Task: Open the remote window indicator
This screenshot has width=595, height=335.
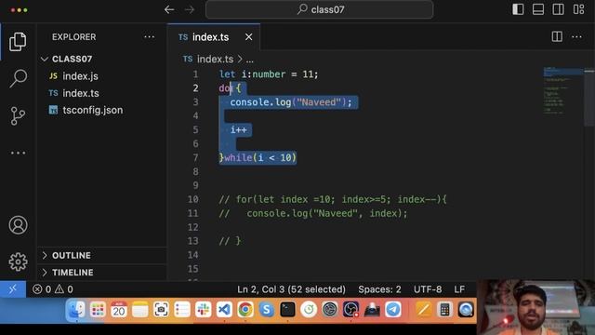Action: 13,289
